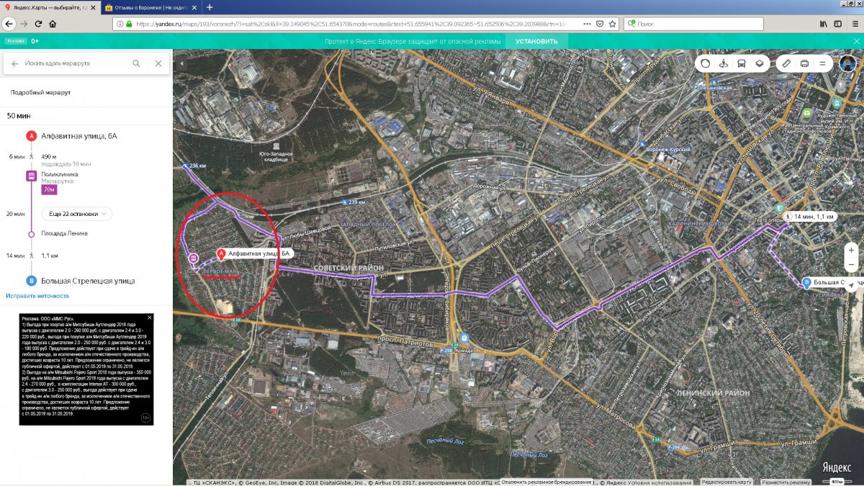
Task: Go back with the browser back arrow
Action: click(x=10, y=24)
